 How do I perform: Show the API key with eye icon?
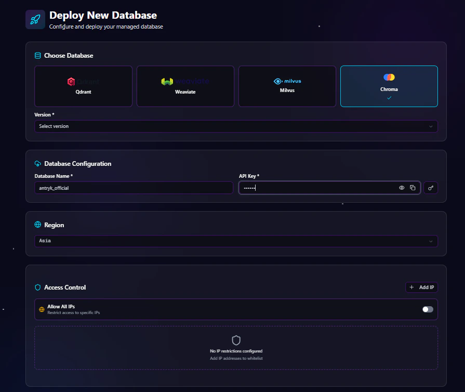pyautogui.click(x=402, y=188)
